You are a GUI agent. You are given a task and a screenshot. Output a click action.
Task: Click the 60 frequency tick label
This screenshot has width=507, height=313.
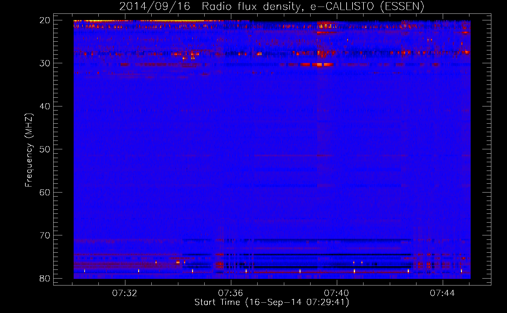[45, 192]
